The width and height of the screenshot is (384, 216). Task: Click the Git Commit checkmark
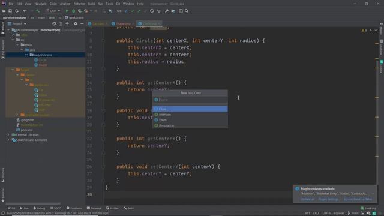pyautogui.click(x=133, y=11)
